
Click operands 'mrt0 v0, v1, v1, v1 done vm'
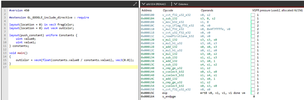click(x=223, y=93)
